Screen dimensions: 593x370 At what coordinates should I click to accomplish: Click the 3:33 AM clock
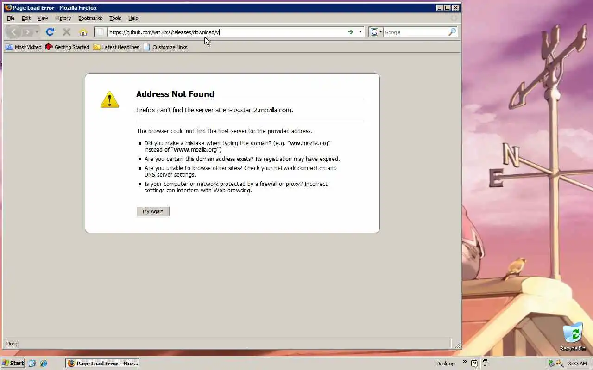(x=578, y=364)
